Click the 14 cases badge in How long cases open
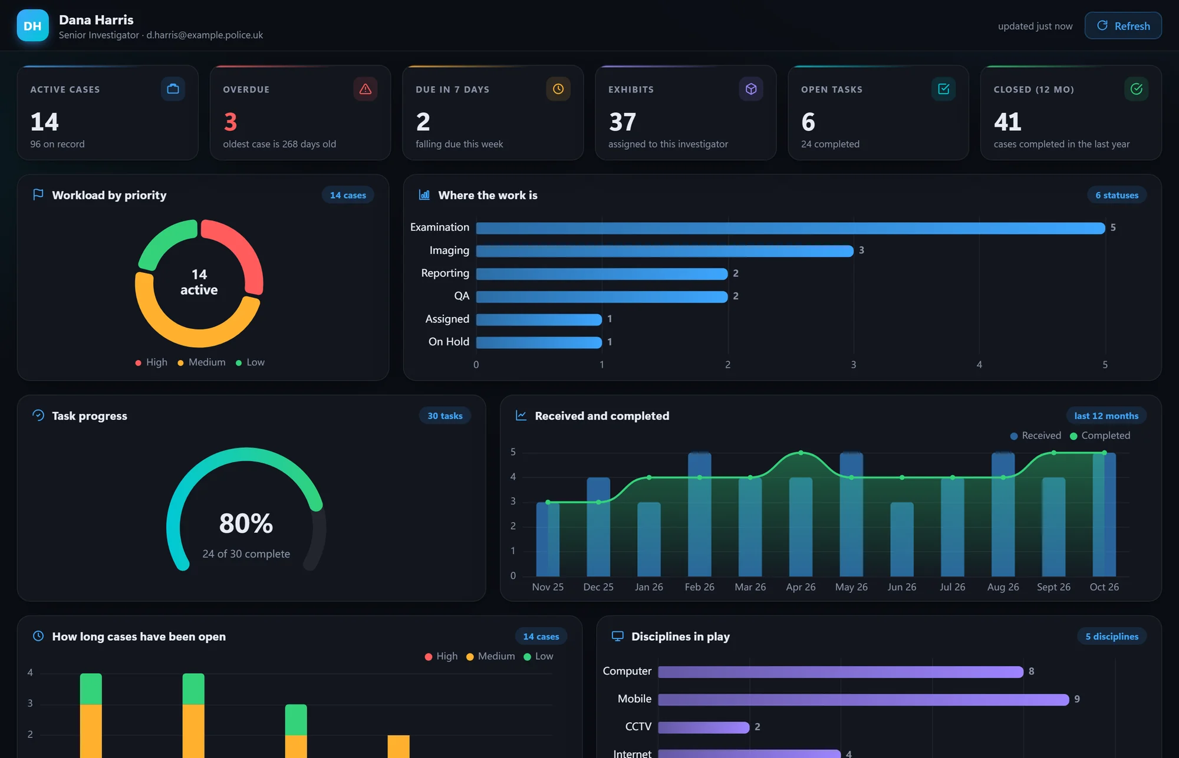The width and height of the screenshot is (1179, 758). (541, 637)
